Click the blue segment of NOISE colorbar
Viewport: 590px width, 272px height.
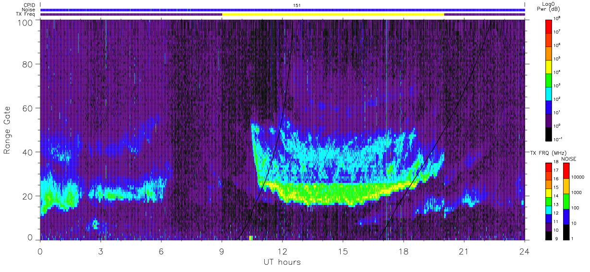click(566, 216)
